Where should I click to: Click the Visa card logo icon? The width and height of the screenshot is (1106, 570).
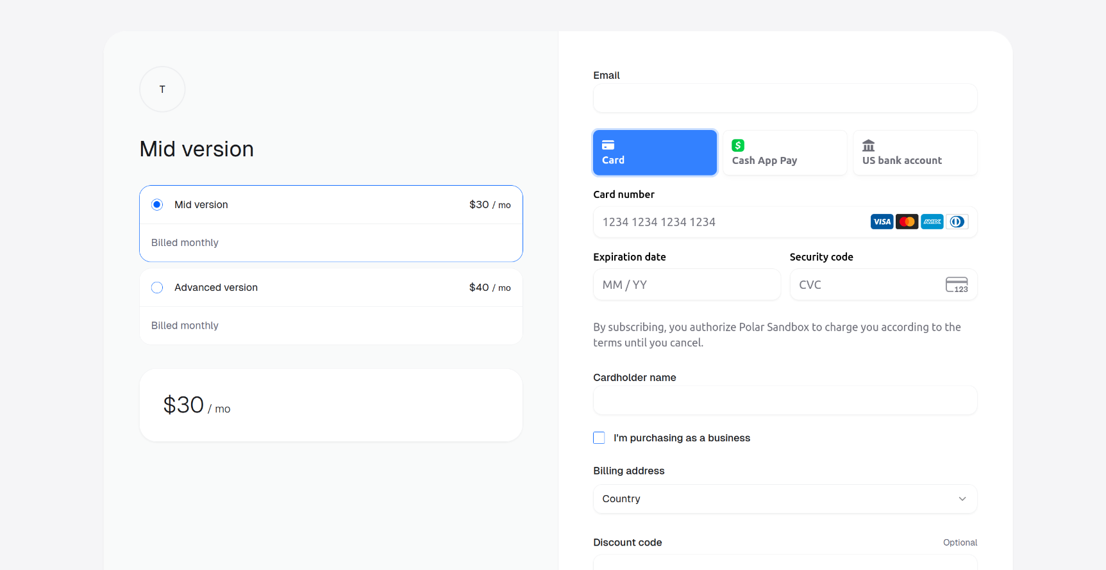(882, 222)
